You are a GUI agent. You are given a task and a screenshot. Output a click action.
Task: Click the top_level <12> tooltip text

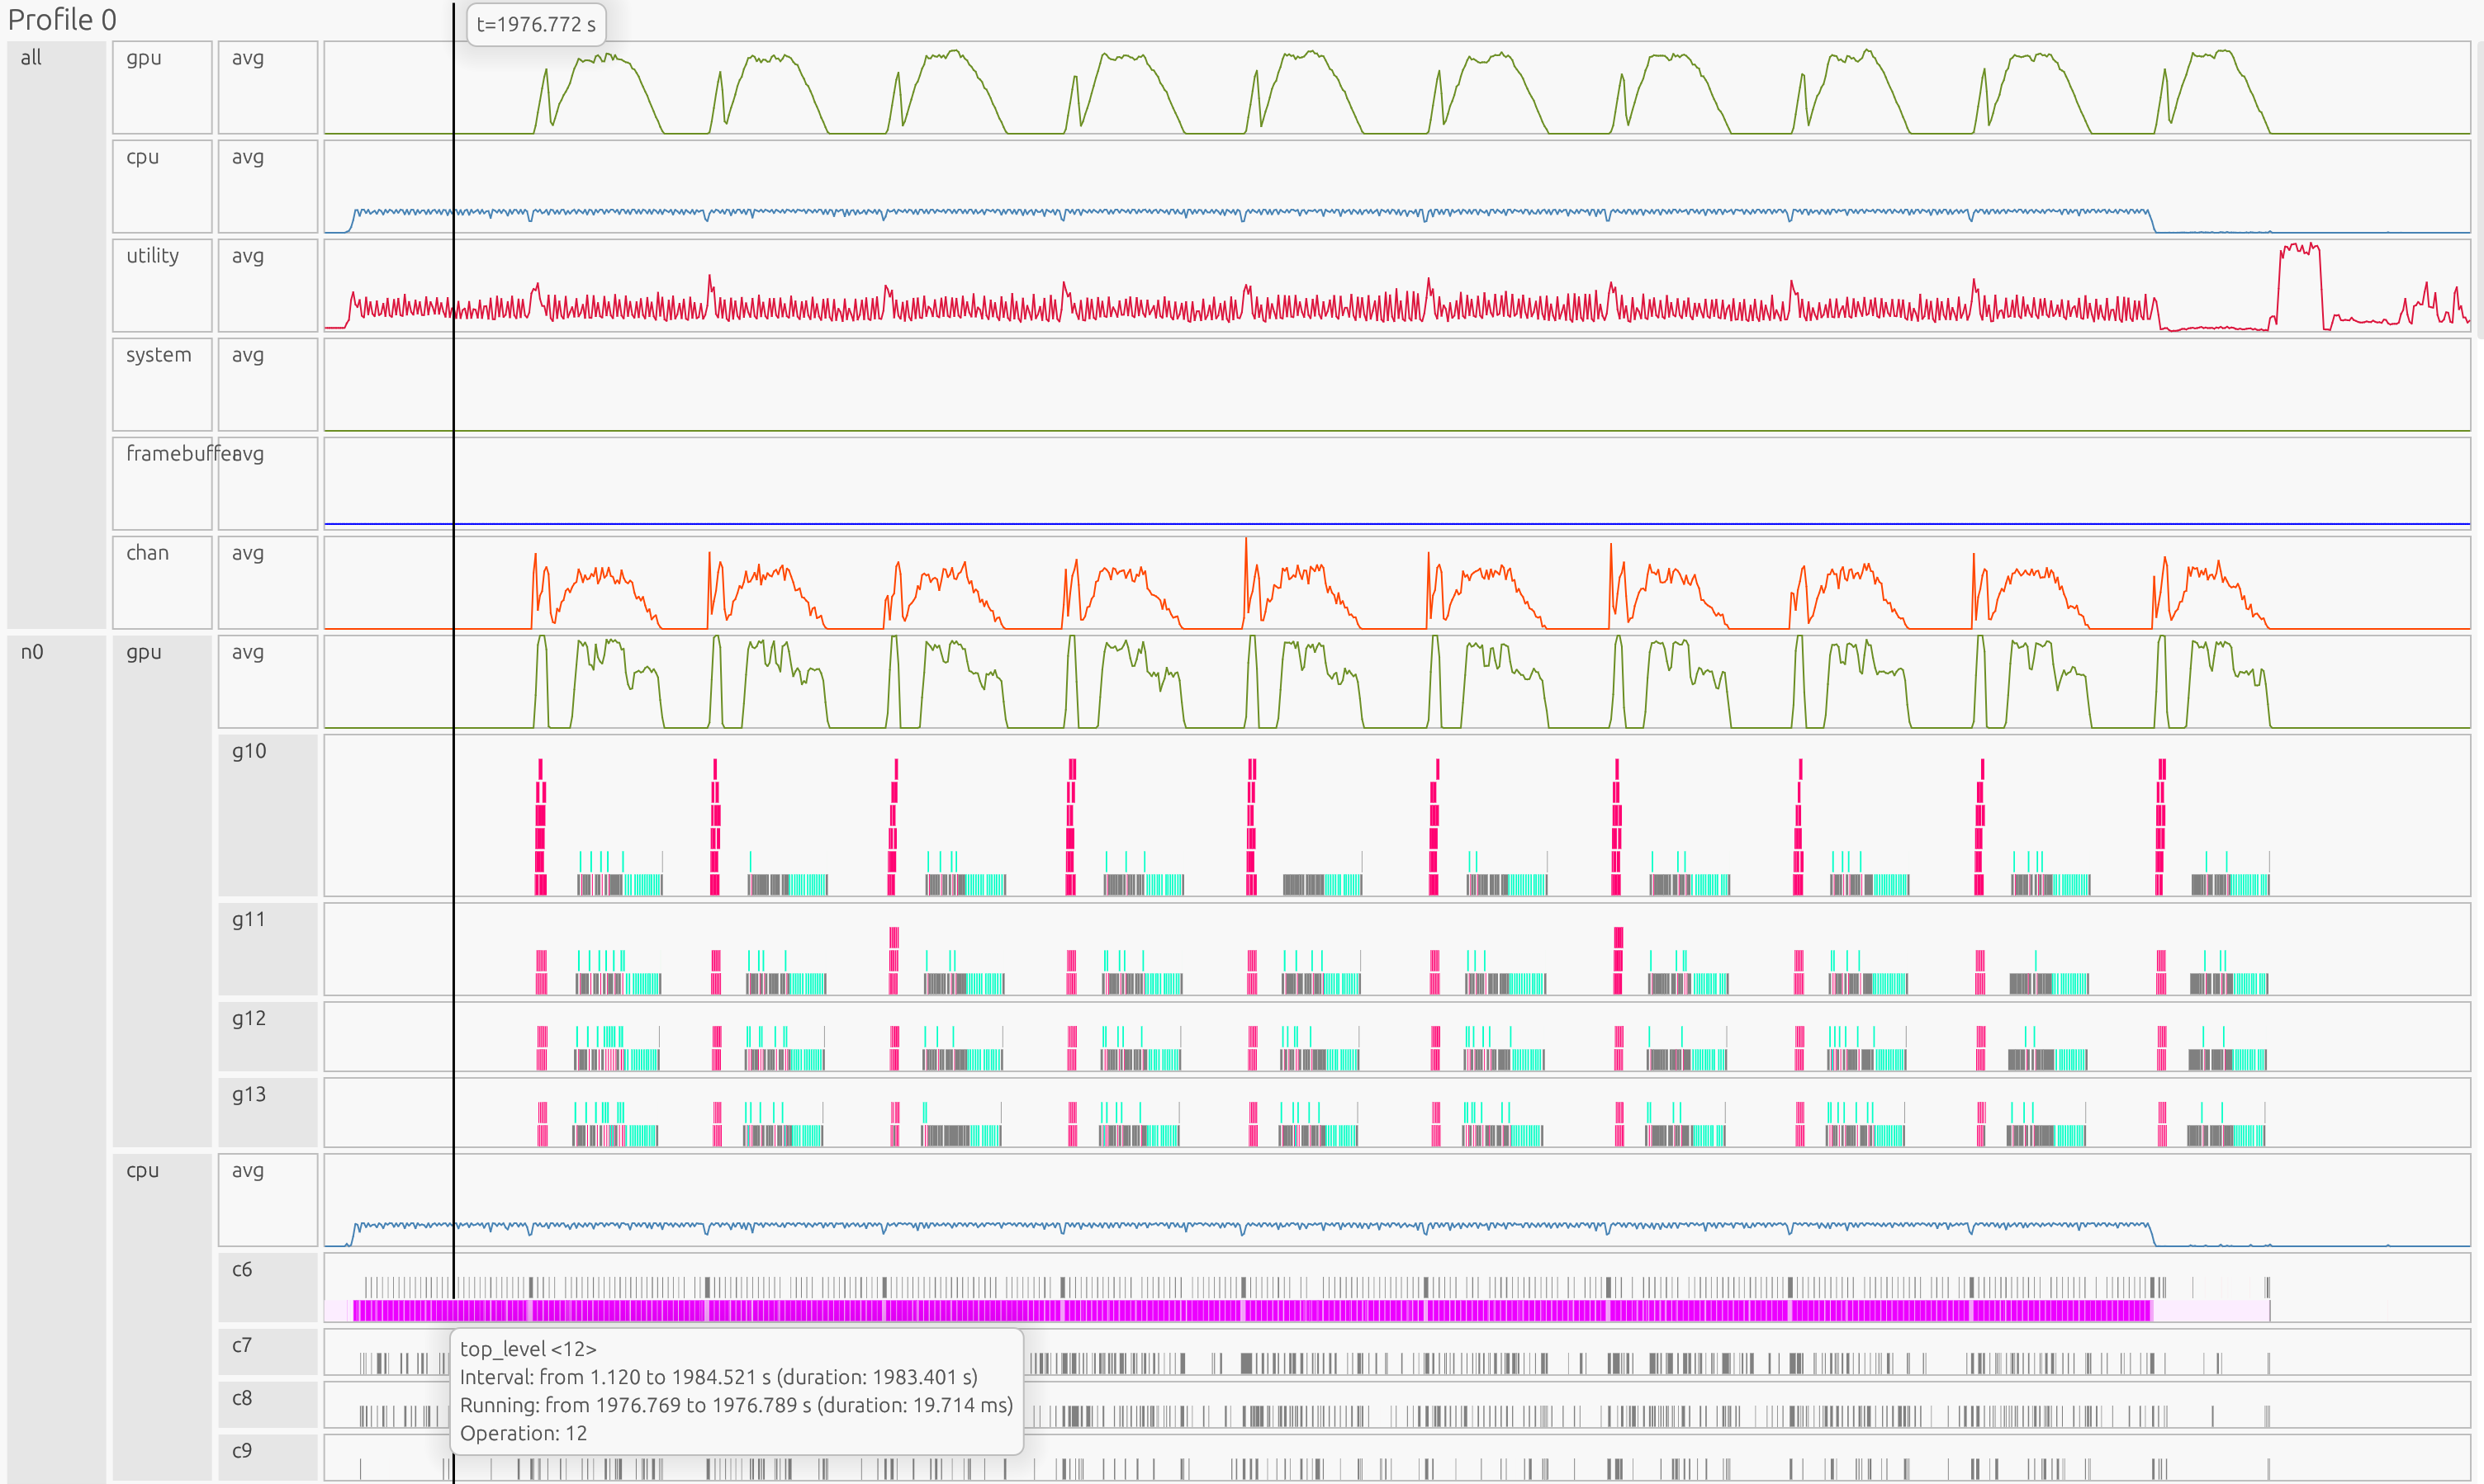pos(529,1349)
